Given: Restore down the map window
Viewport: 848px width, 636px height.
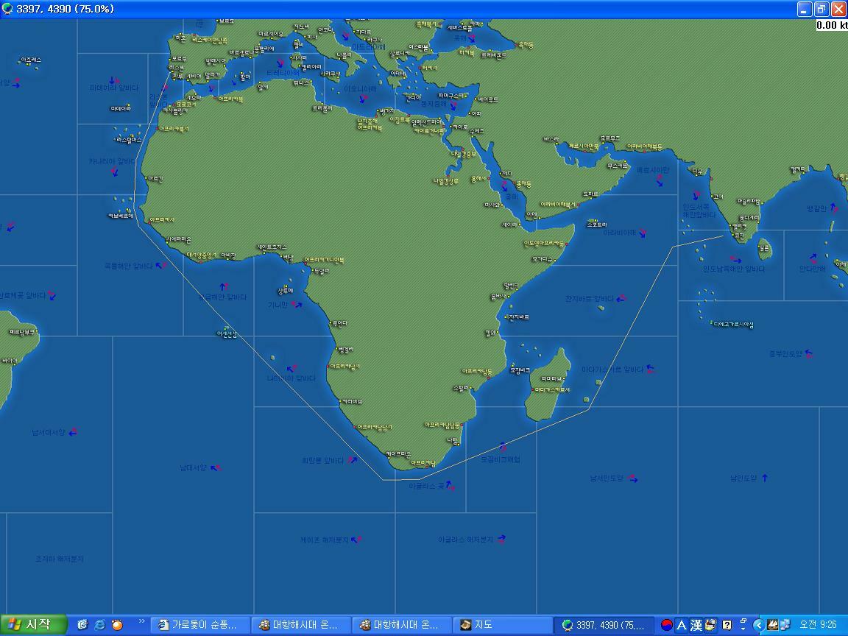Looking at the screenshot, I should (821, 9).
